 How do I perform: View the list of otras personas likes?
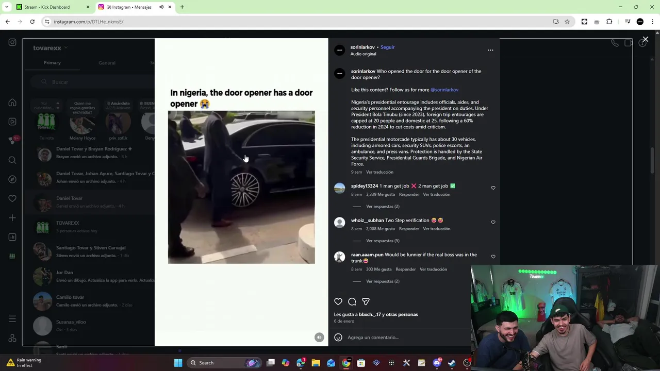[x=402, y=314]
